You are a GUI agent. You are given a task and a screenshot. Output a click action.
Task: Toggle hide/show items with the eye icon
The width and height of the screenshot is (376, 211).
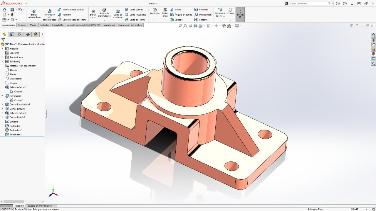(216, 26)
